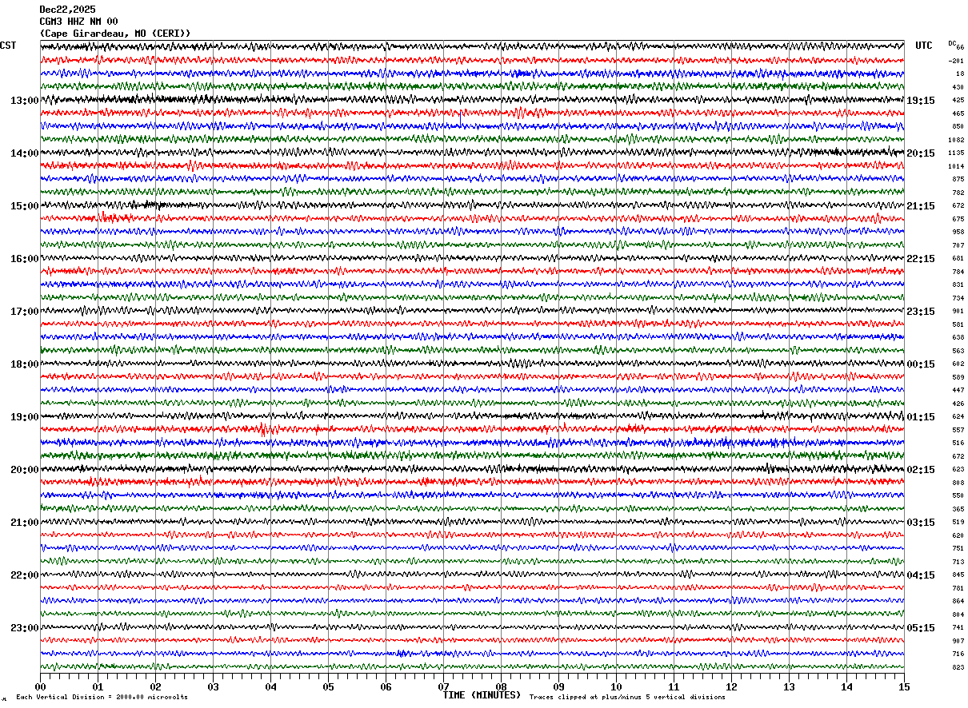Click the '05:15' UTC time label
This screenshot has height=708, width=968.
(x=921, y=628)
